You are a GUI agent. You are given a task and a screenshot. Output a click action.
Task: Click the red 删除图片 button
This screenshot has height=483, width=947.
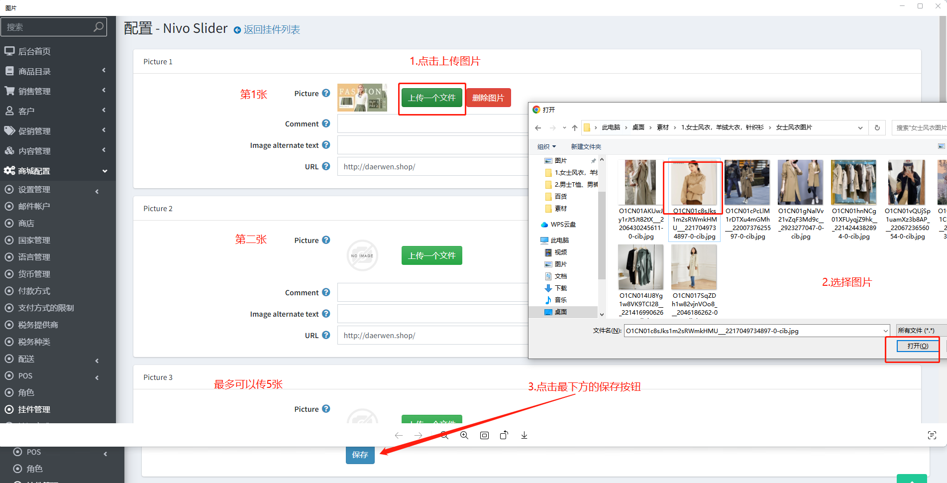pos(488,98)
